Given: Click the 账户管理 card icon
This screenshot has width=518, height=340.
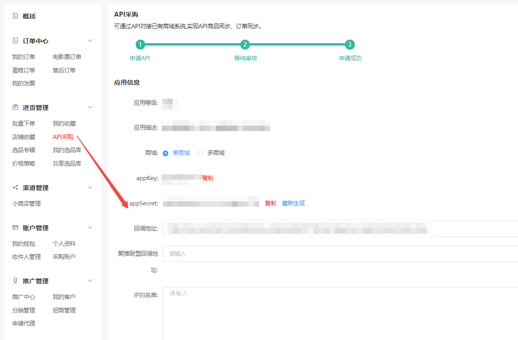Looking at the screenshot, I should click(15, 227).
